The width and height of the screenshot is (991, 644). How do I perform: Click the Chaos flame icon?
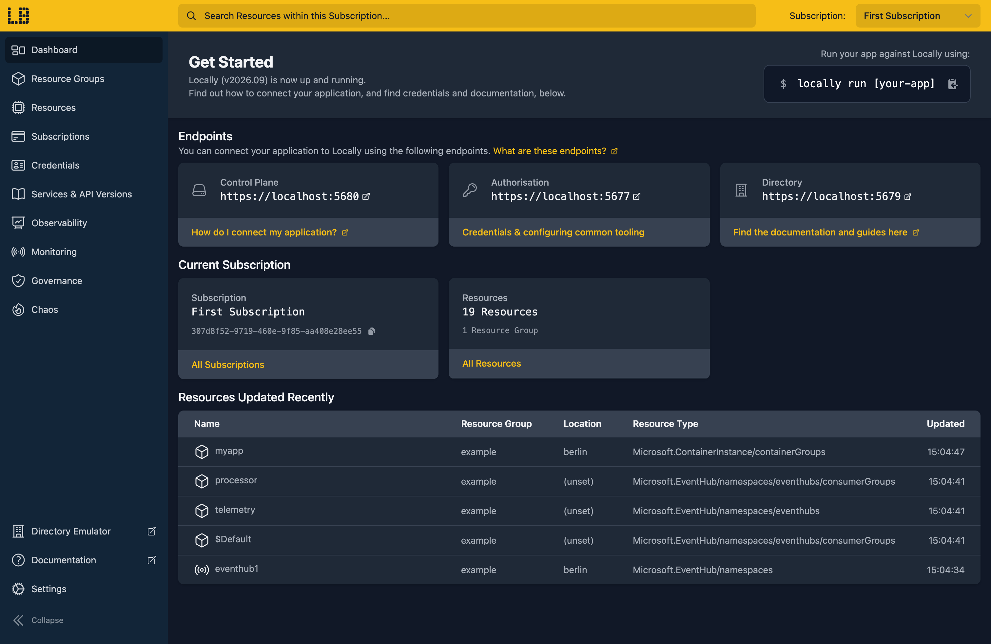[18, 310]
